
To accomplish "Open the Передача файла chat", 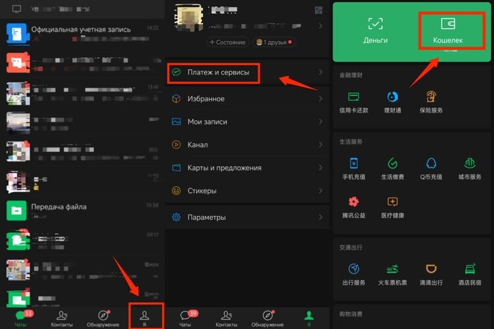I will 82,211.
